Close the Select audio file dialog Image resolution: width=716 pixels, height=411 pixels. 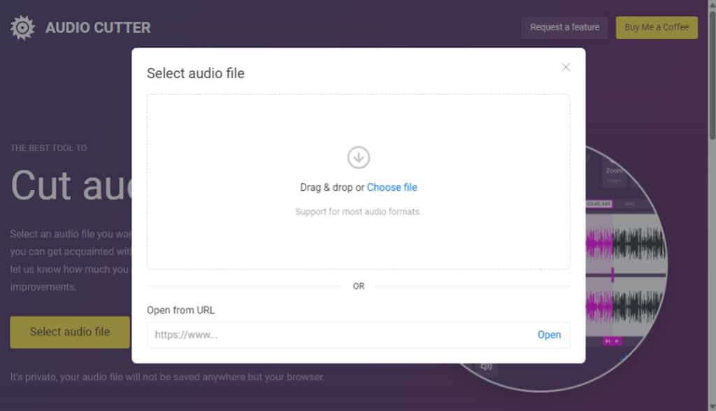pos(566,67)
